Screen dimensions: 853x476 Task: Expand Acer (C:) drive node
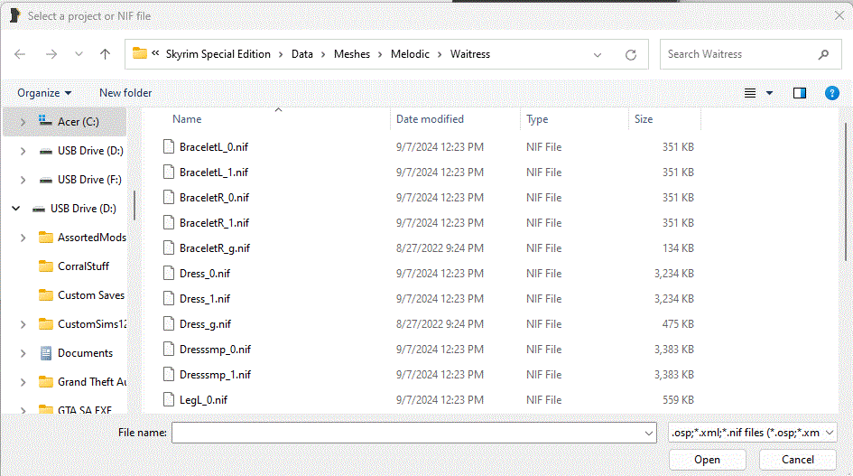click(23, 122)
